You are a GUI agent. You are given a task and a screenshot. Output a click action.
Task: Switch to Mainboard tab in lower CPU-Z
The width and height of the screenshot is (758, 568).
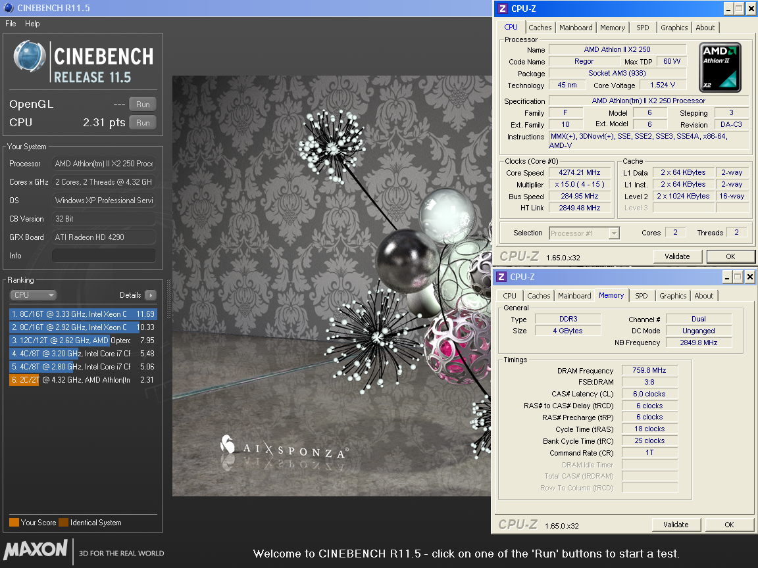click(x=574, y=296)
